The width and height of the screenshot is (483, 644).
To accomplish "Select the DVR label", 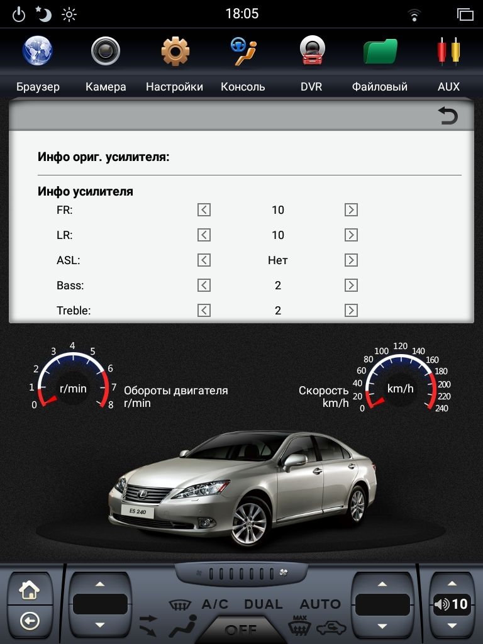I will (x=311, y=87).
